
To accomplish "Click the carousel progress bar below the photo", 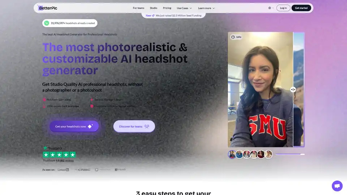I will tap(290, 154).
